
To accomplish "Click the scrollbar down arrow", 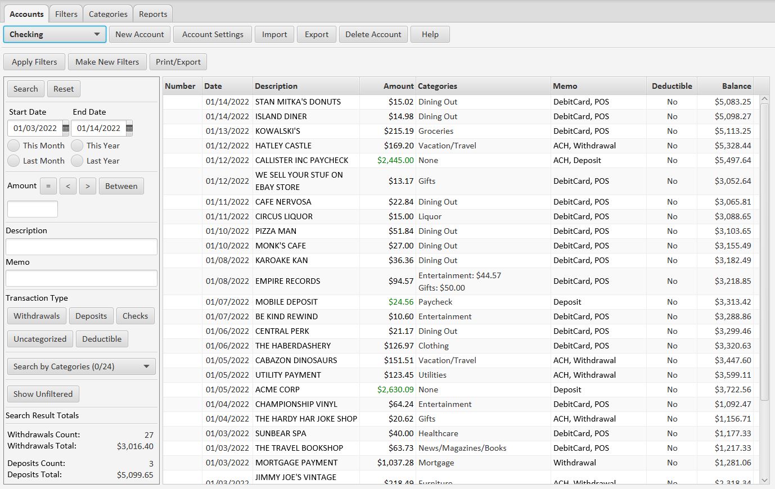I will [764, 480].
